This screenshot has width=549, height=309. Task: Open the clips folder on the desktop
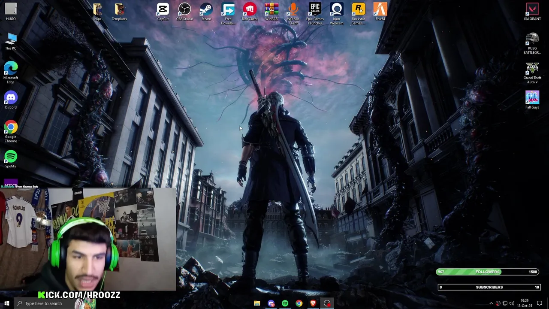(98, 12)
